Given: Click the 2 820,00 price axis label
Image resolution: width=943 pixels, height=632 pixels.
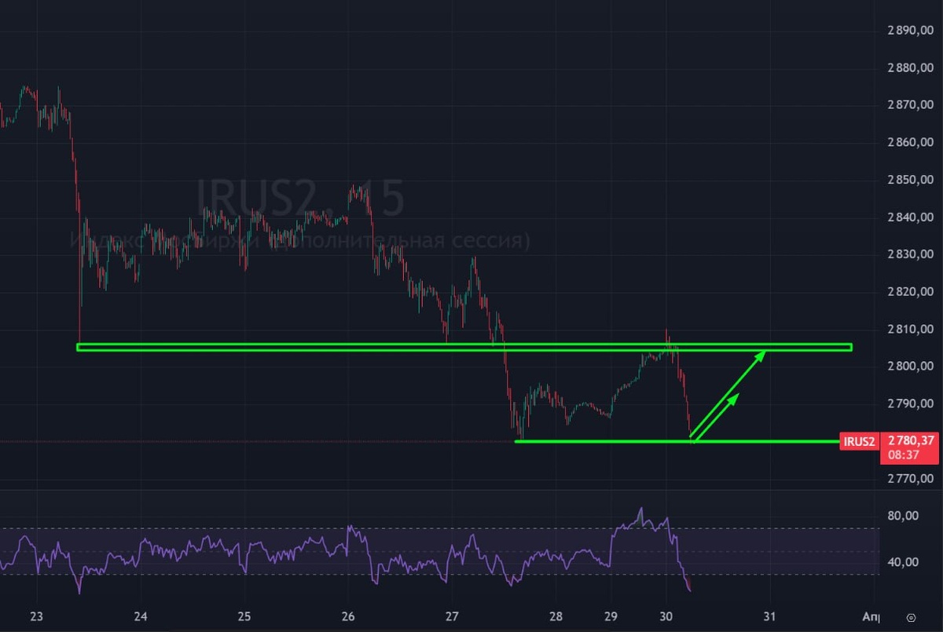Looking at the screenshot, I should (x=911, y=291).
